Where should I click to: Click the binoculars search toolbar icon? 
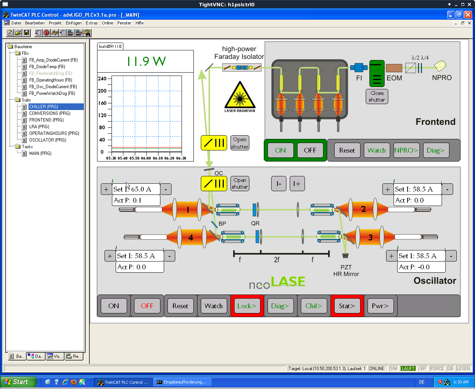[87, 33]
